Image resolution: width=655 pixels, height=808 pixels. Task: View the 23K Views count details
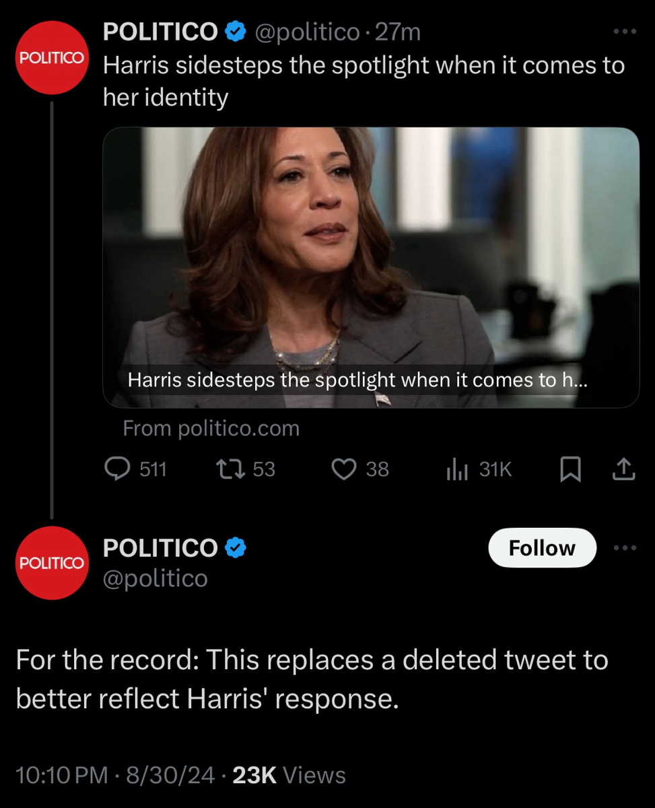pos(289,775)
